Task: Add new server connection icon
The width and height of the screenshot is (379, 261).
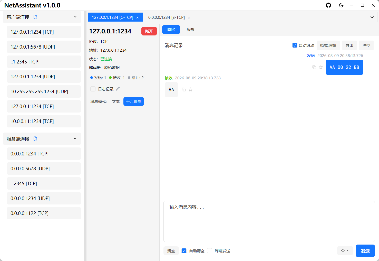Action: (x=35, y=139)
